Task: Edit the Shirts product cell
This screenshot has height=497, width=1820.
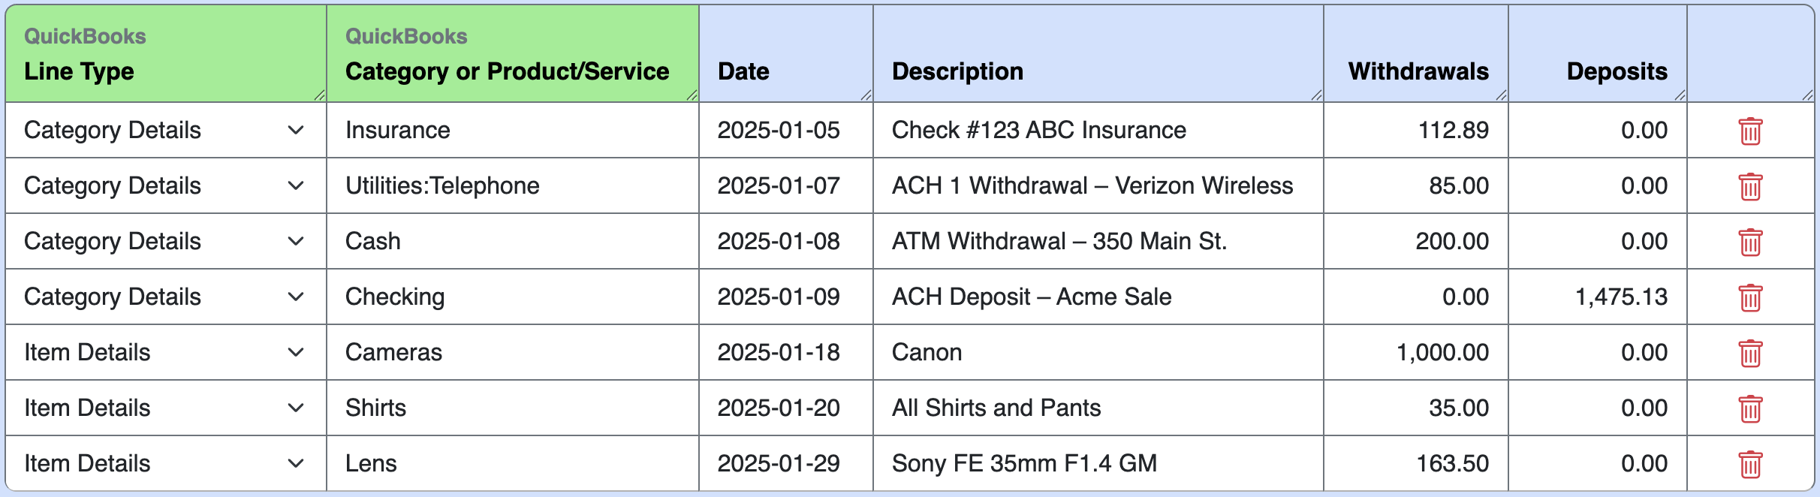Action: (513, 408)
